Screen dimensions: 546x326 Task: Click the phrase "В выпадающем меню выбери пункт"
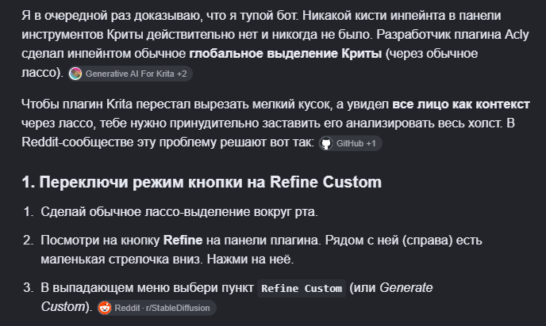pyautogui.click(x=148, y=288)
